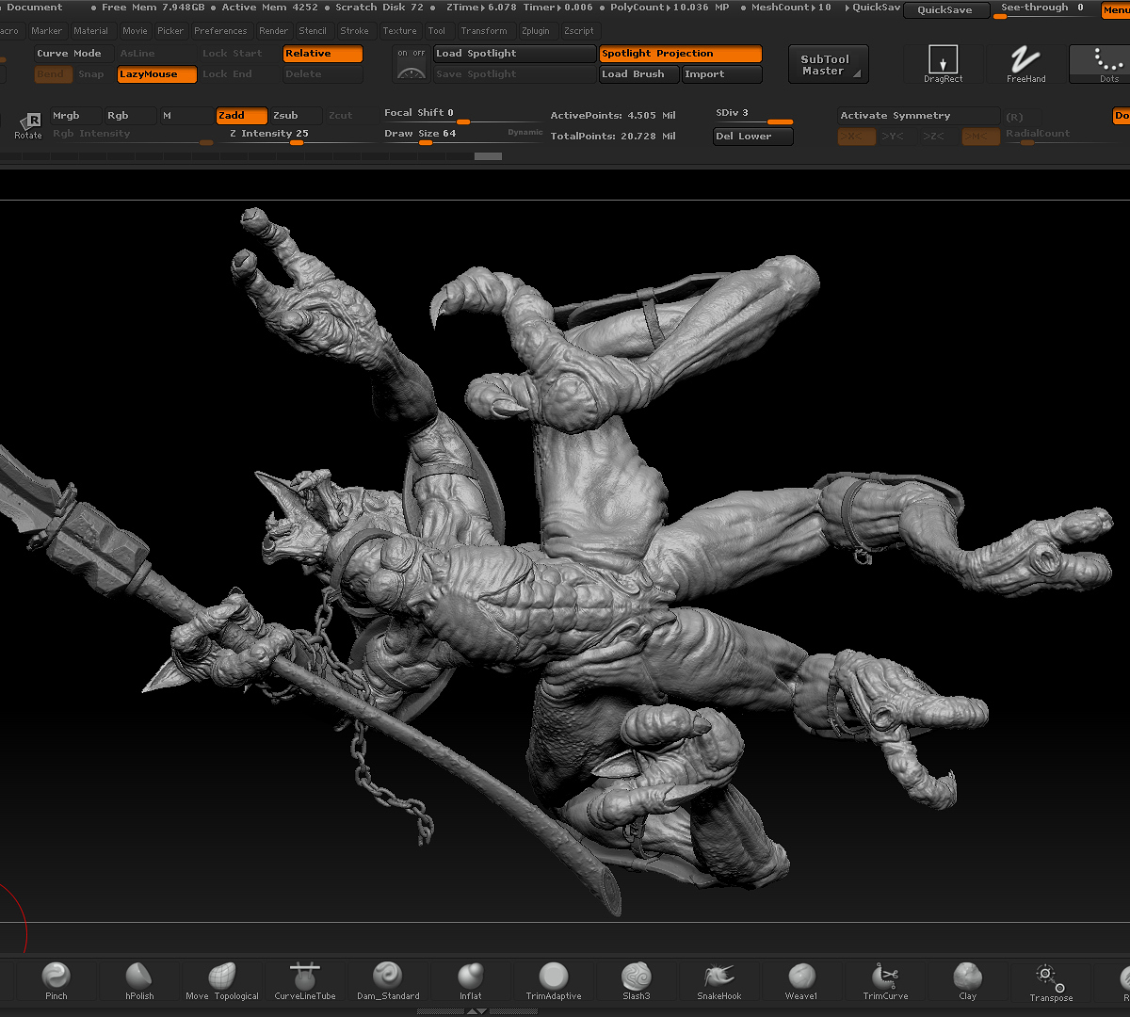The width and height of the screenshot is (1130, 1017).
Task: Open the Transform menu
Action: point(484,31)
